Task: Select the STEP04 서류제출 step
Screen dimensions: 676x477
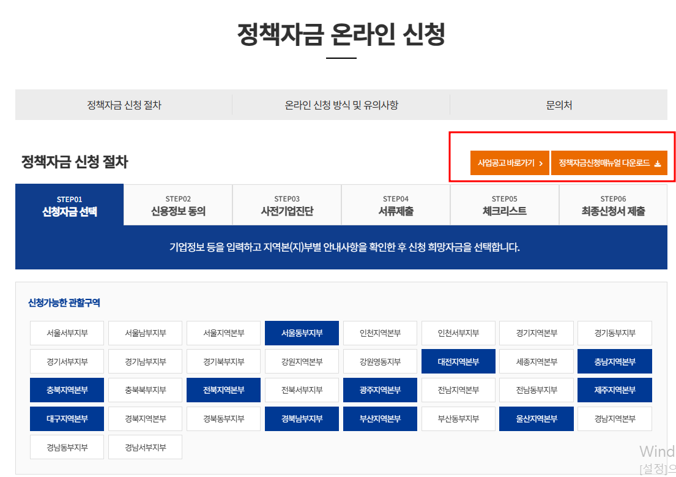Action: tap(395, 205)
